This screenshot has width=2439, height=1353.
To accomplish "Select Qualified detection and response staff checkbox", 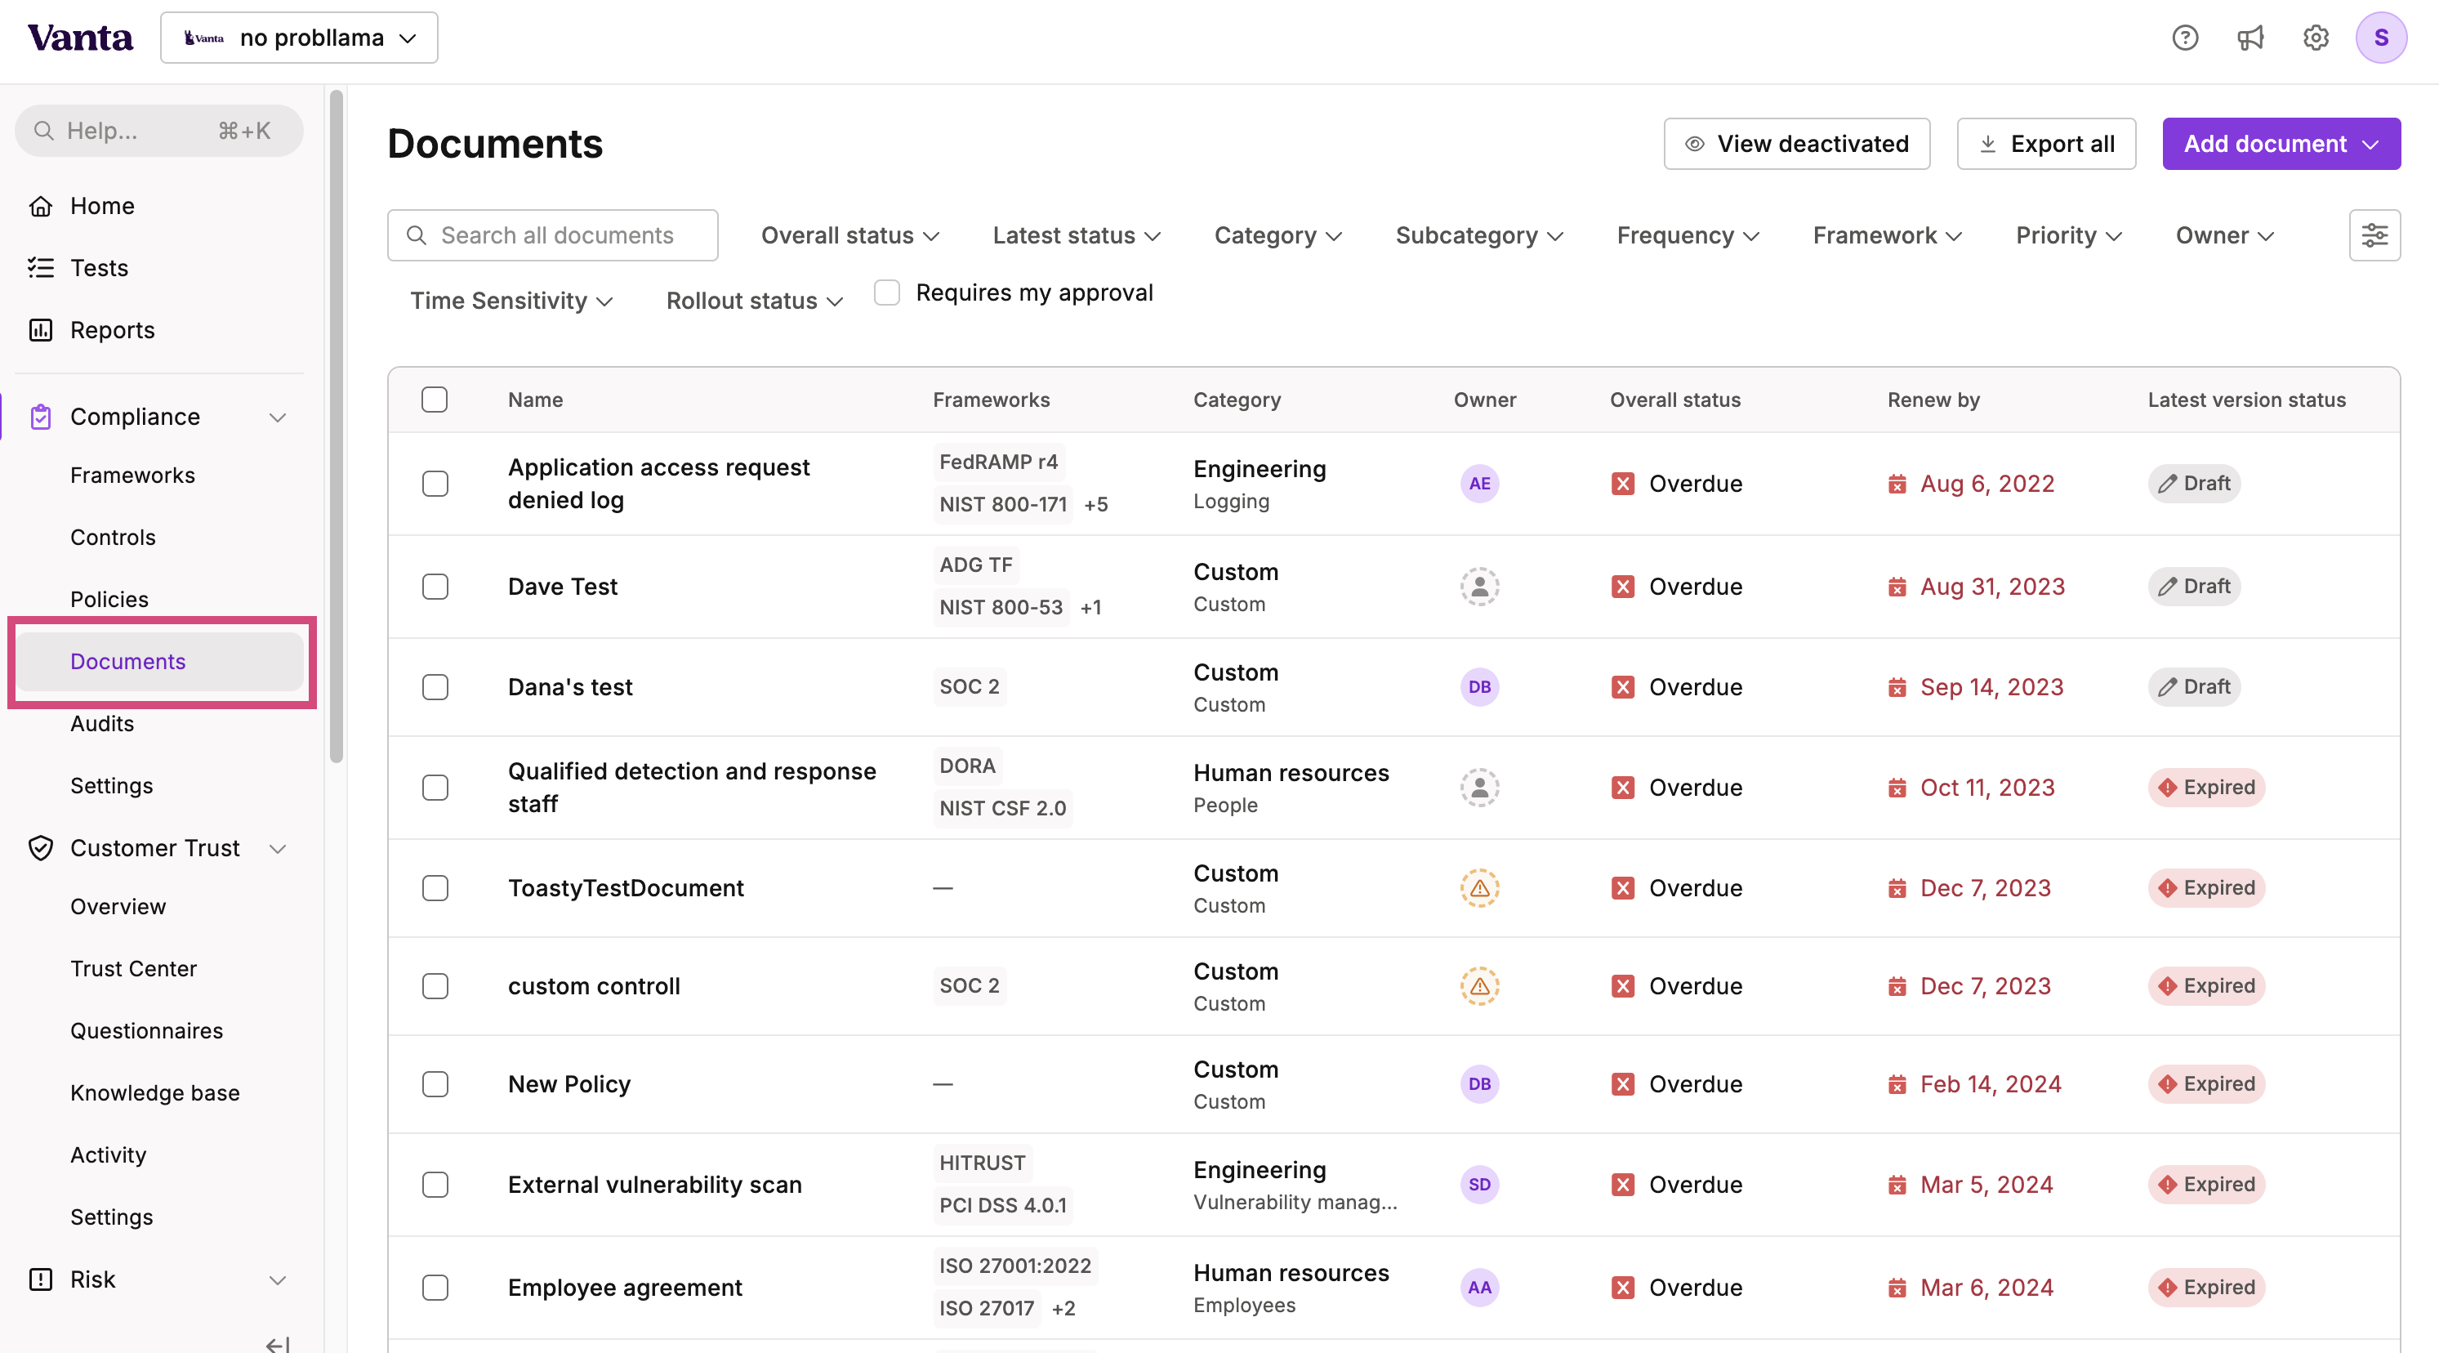I will tap(435, 788).
